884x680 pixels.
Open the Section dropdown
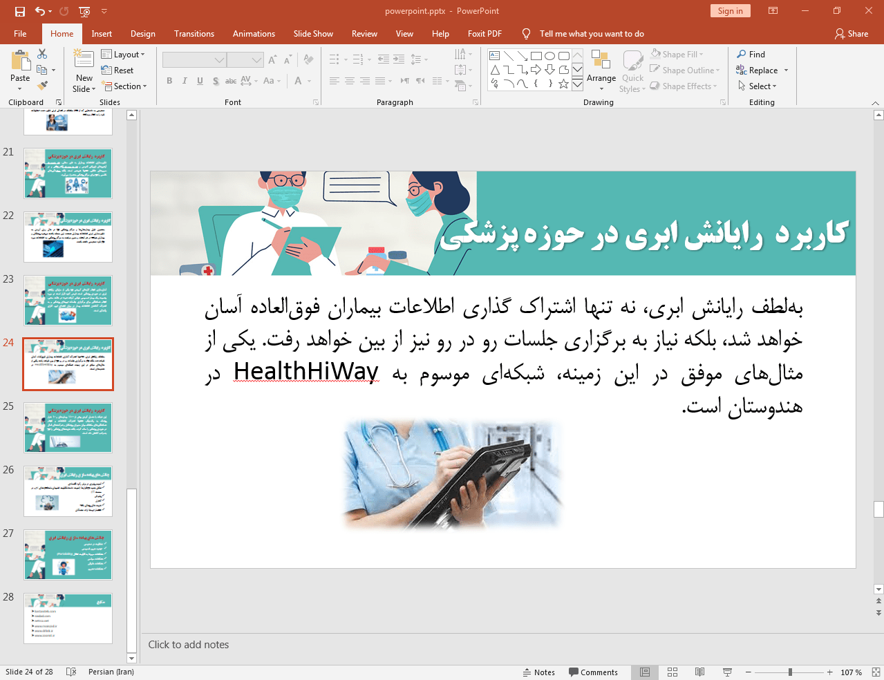pos(124,86)
